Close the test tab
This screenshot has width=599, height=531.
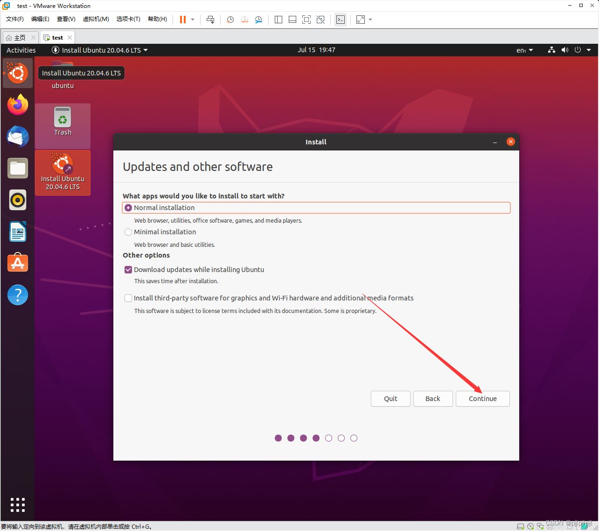[x=70, y=38]
